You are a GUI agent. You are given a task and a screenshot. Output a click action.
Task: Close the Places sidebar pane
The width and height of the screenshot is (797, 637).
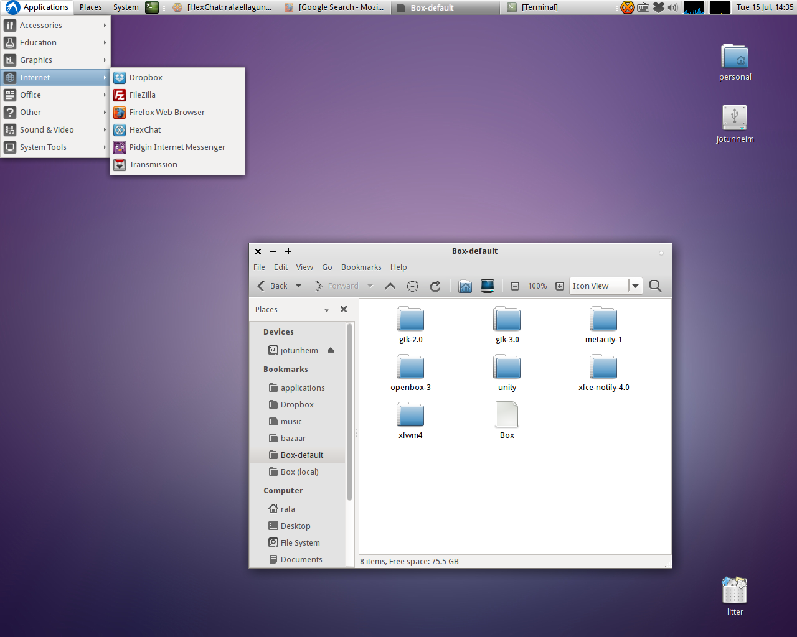click(344, 309)
